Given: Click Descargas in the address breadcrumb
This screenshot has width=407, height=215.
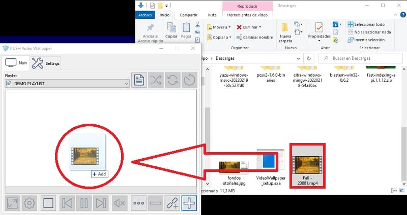Looking at the screenshot, I should tap(225, 58).
